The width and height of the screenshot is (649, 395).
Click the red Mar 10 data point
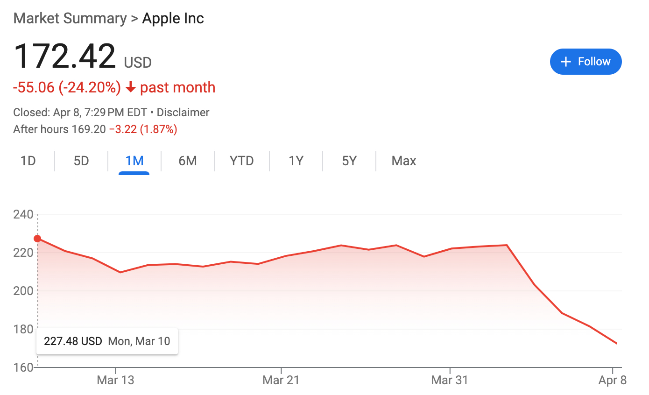coord(37,239)
